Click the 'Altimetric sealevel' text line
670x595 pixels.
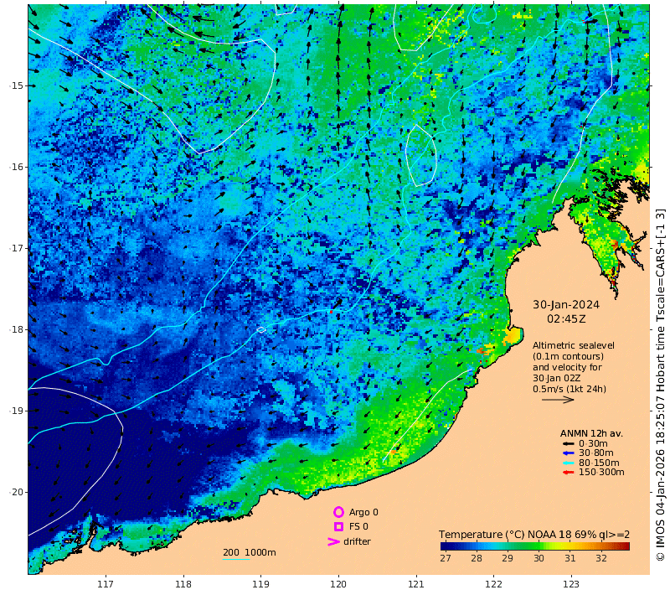point(574,345)
